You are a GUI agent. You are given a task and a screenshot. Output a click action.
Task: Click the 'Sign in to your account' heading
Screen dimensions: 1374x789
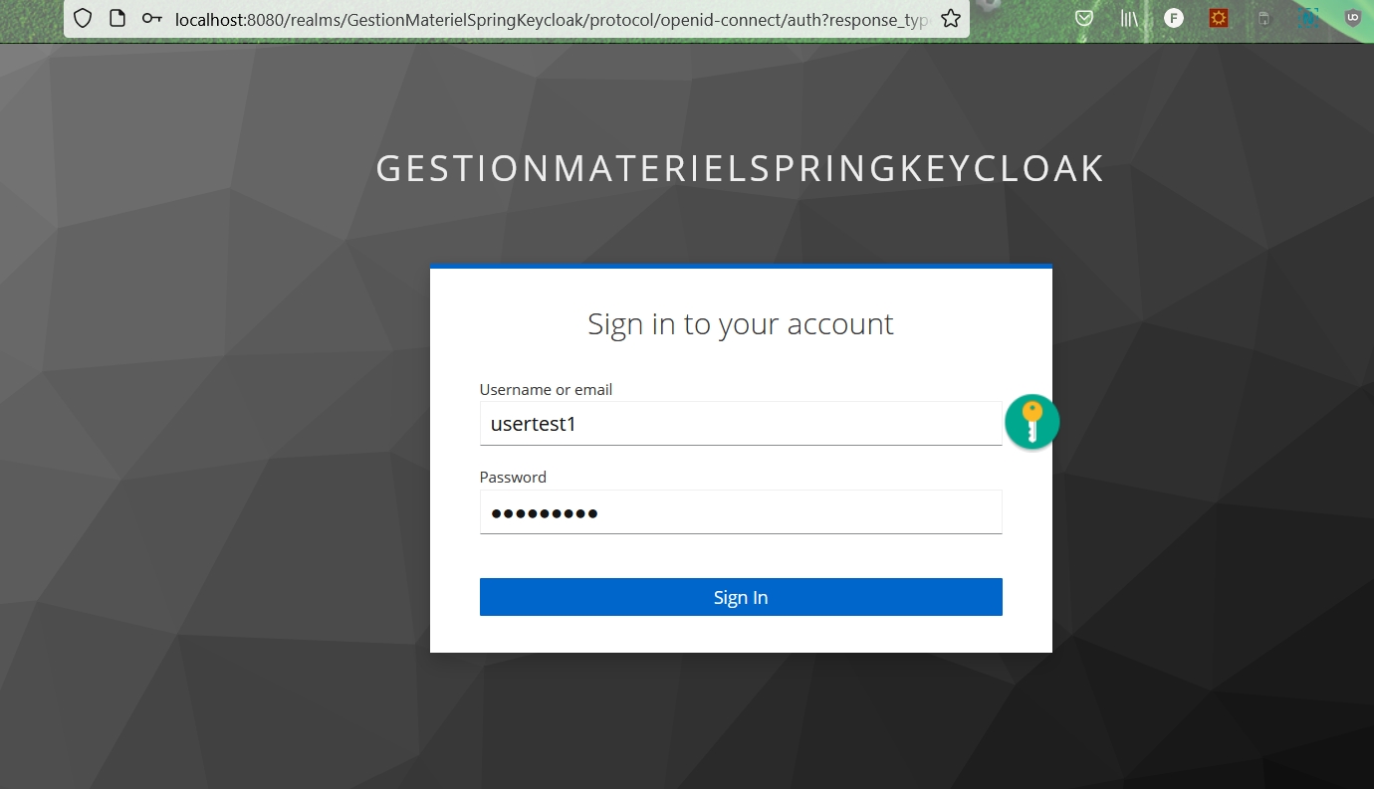[741, 324]
